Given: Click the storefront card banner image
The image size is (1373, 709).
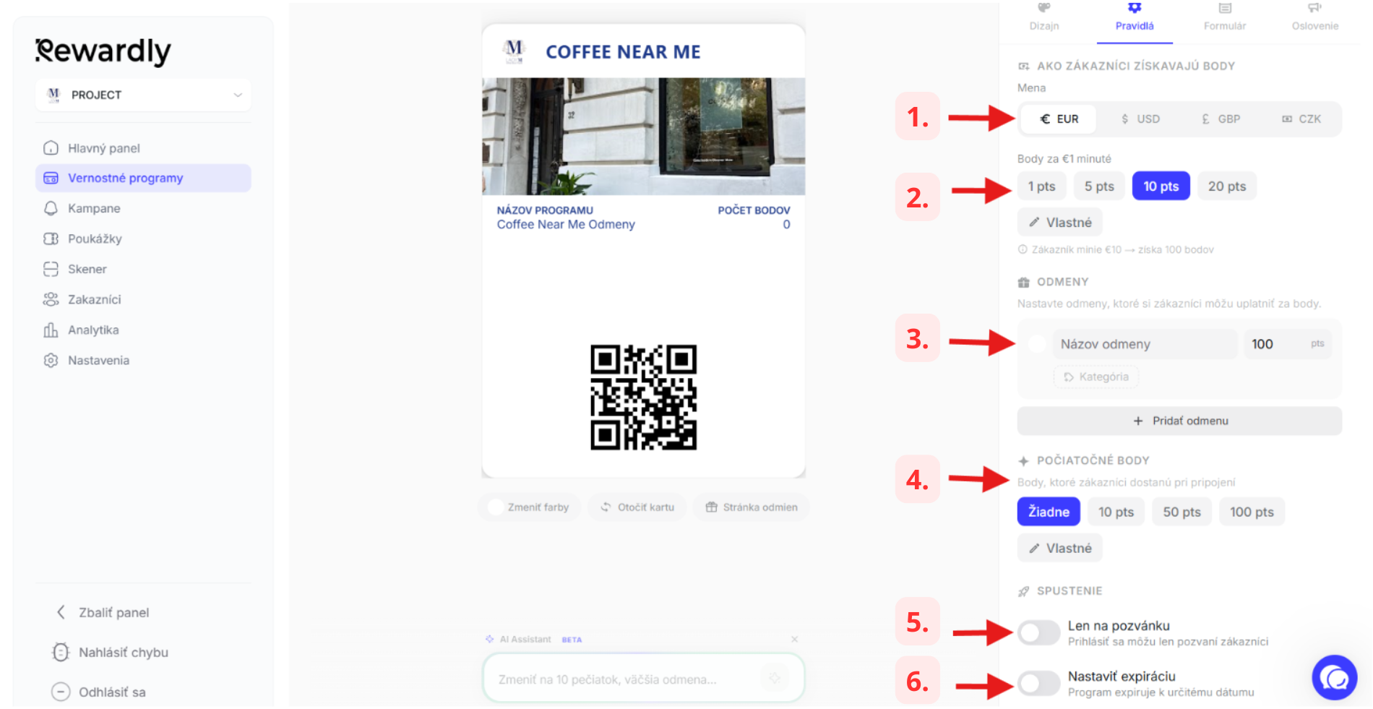Looking at the screenshot, I should [x=644, y=137].
